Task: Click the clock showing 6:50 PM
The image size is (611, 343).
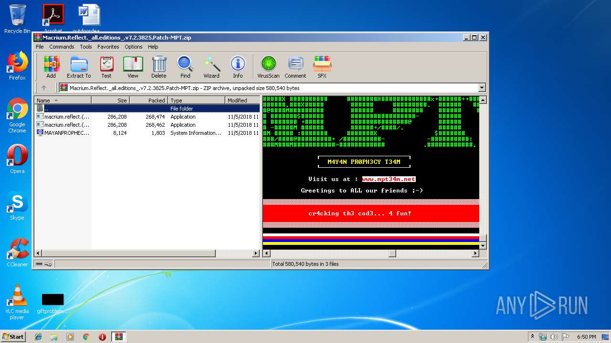Action: (x=587, y=337)
